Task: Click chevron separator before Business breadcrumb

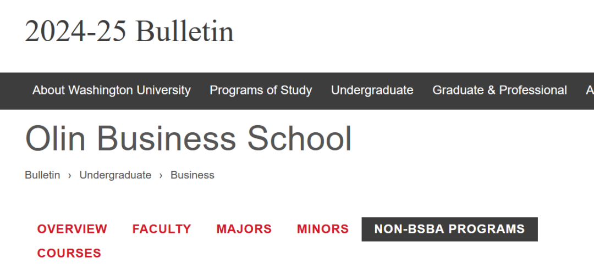Action: tap(161, 176)
